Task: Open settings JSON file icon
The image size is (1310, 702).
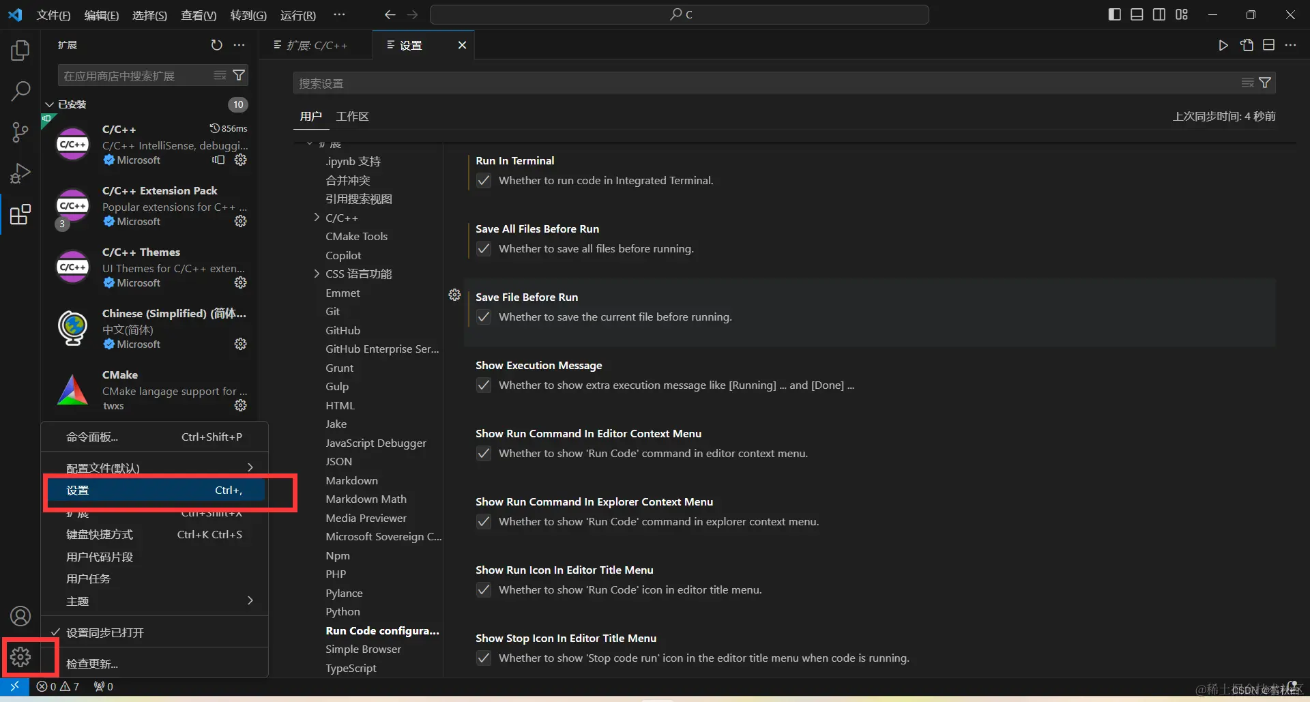Action: (x=1247, y=45)
